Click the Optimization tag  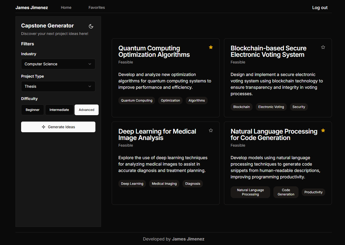(x=170, y=101)
